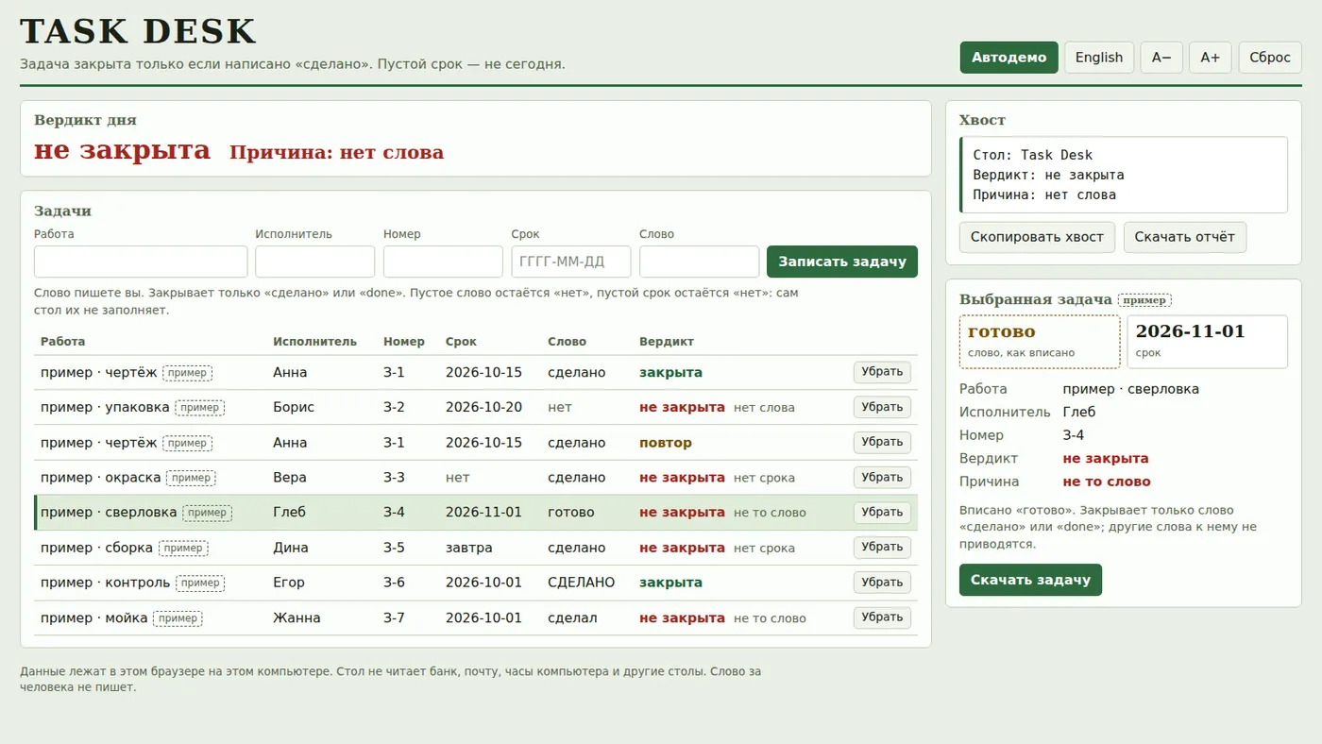
Task: Toggle the Автодемо button
Action: point(1009,58)
